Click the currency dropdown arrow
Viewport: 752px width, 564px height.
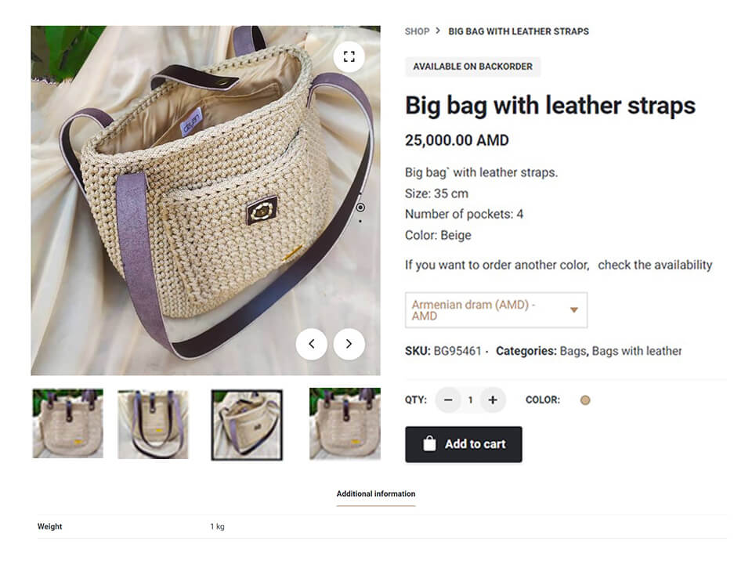[x=573, y=310]
